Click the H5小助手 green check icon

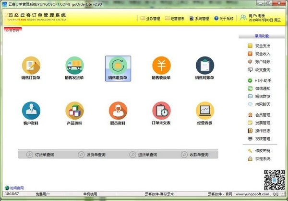pos(250,80)
